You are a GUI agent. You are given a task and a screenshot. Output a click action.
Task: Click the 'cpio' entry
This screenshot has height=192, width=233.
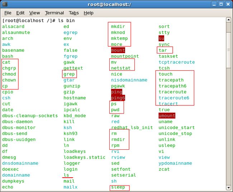(8, 92)
